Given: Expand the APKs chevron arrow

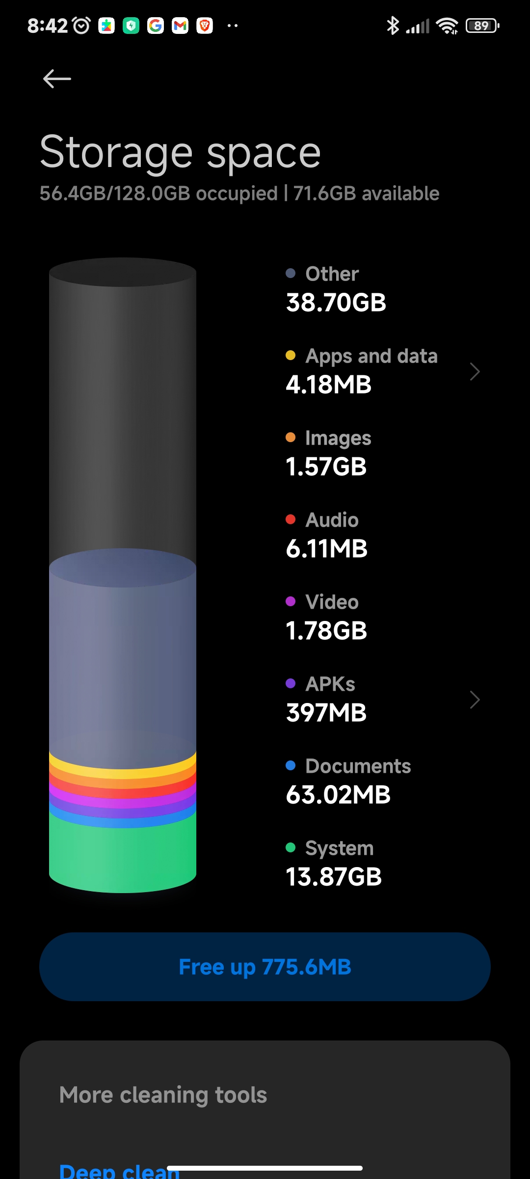Looking at the screenshot, I should point(475,700).
